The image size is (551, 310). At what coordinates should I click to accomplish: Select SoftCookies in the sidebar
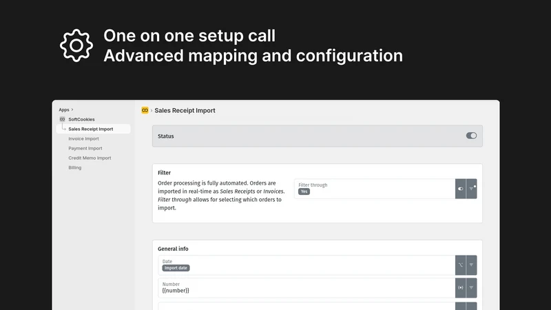pyautogui.click(x=81, y=119)
